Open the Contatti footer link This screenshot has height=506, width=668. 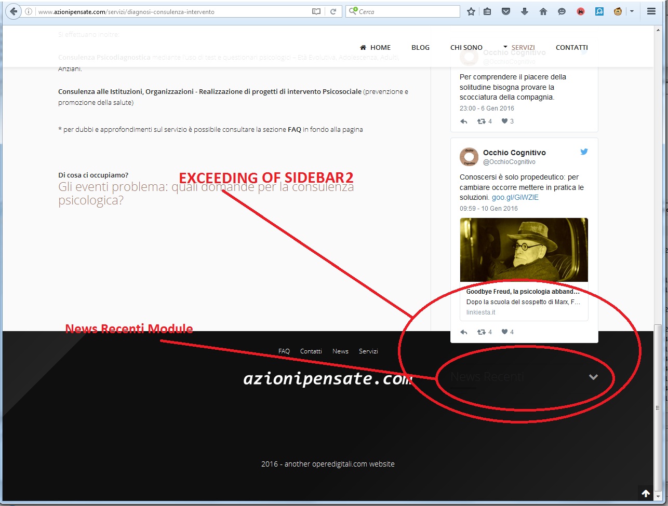pyautogui.click(x=311, y=351)
